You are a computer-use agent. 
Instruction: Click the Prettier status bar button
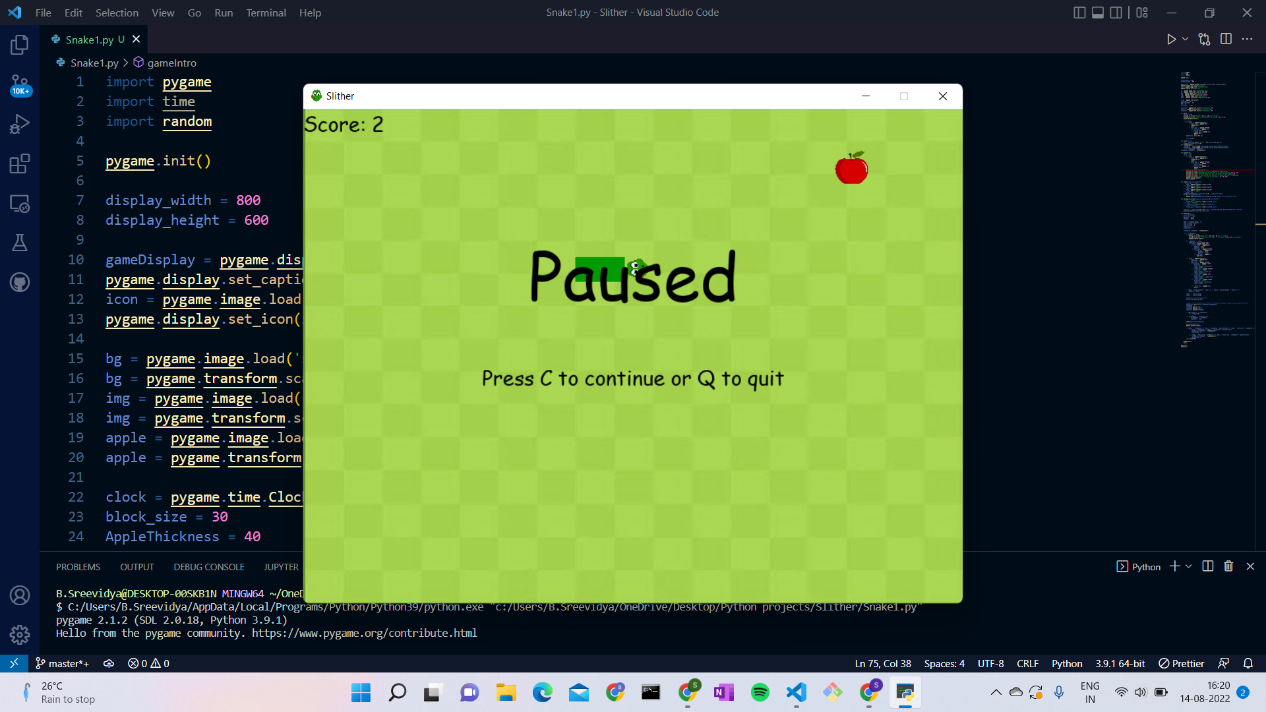tap(1182, 663)
